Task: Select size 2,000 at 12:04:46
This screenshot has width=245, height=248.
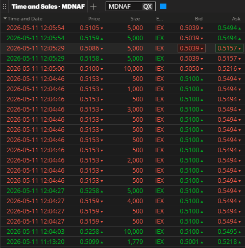Action: tap(135, 160)
